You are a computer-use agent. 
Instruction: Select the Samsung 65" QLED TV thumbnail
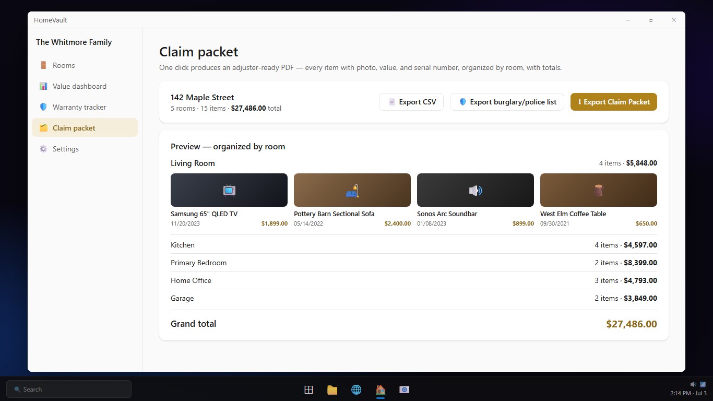(x=229, y=190)
